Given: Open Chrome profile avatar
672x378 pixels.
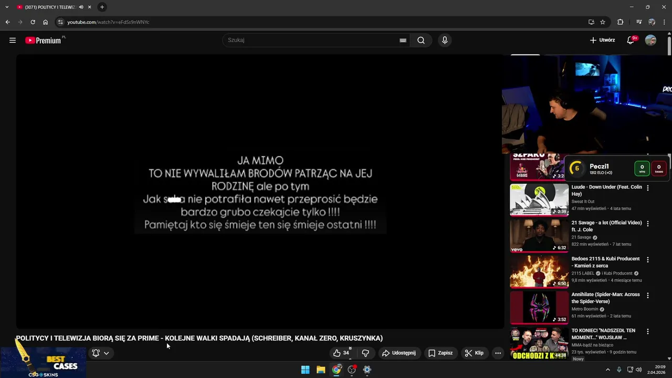Looking at the screenshot, I should (x=652, y=22).
